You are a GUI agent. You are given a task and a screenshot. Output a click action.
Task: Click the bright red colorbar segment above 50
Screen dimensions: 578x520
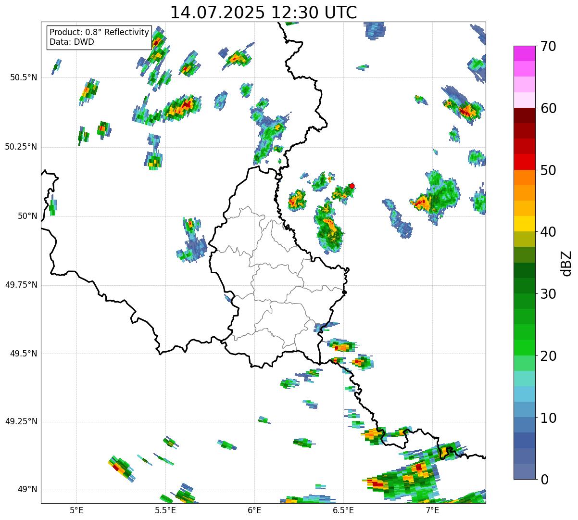click(x=524, y=162)
